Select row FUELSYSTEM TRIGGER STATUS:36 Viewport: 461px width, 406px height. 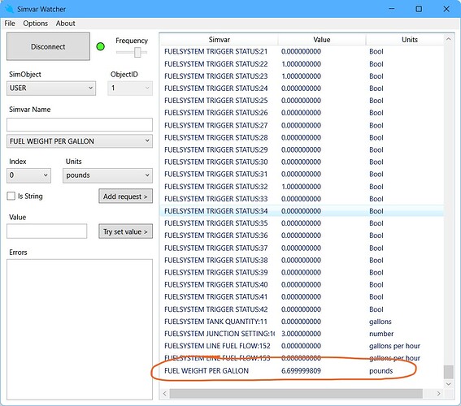tap(302, 235)
